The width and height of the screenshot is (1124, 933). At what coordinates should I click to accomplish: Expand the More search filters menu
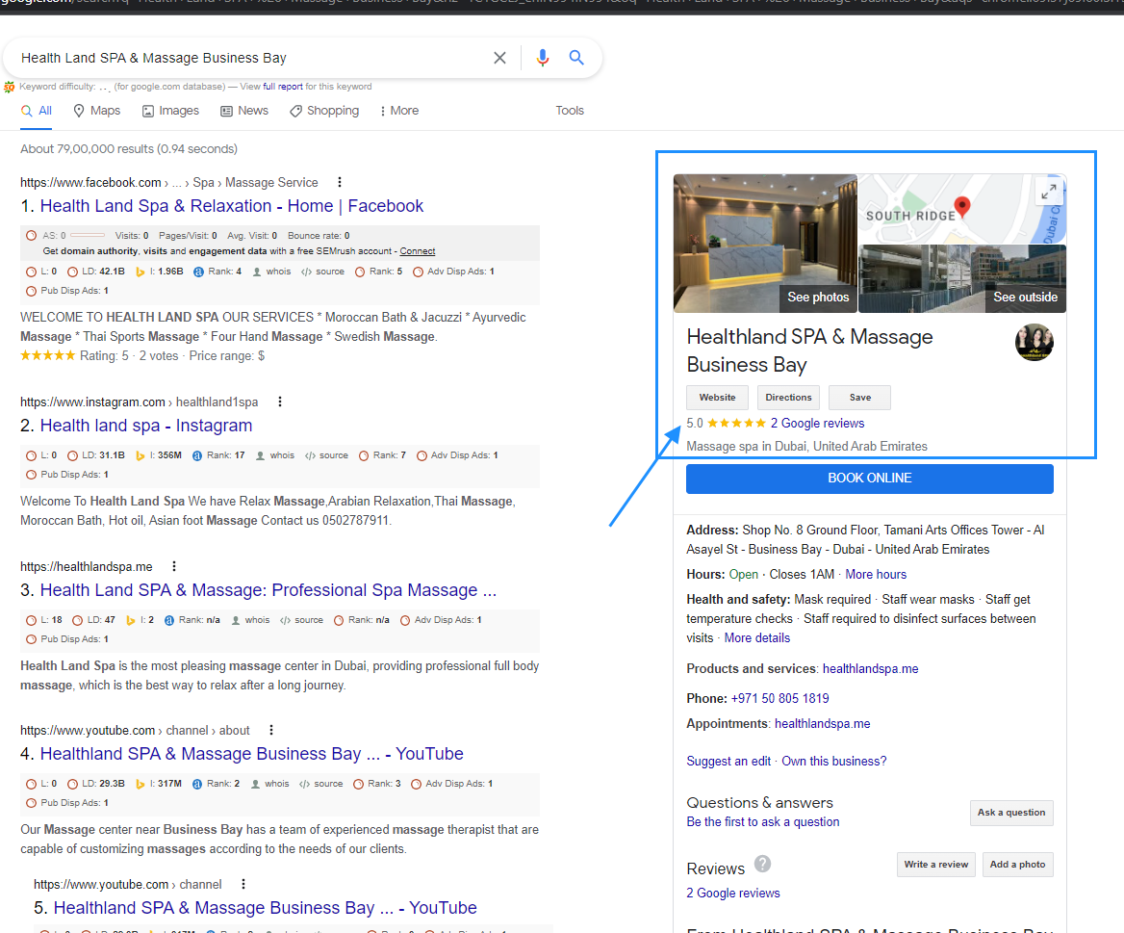(x=398, y=111)
